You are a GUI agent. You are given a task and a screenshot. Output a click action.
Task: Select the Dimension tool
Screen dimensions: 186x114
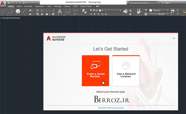click(68, 12)
